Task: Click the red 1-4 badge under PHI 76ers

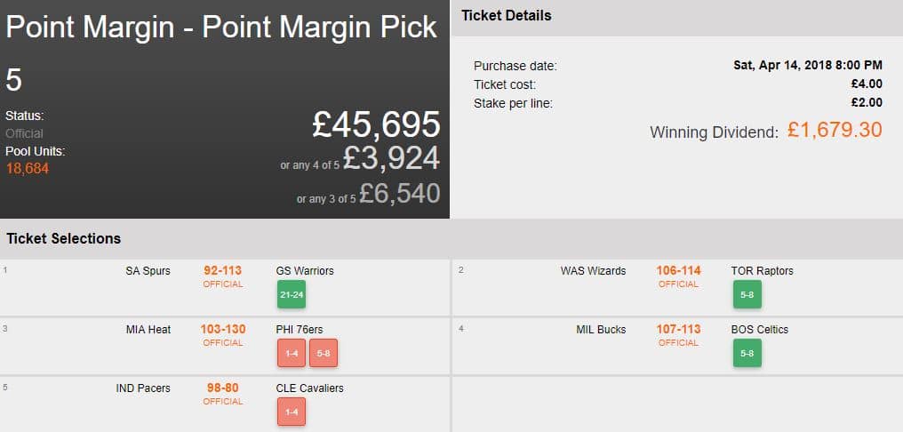Action: click(x=292, y=353)
